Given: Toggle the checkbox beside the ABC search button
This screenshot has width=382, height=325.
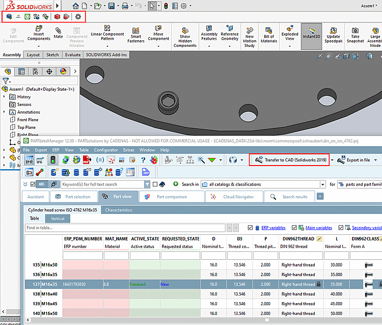Looking at the screenshot, I should coord(33,184).
